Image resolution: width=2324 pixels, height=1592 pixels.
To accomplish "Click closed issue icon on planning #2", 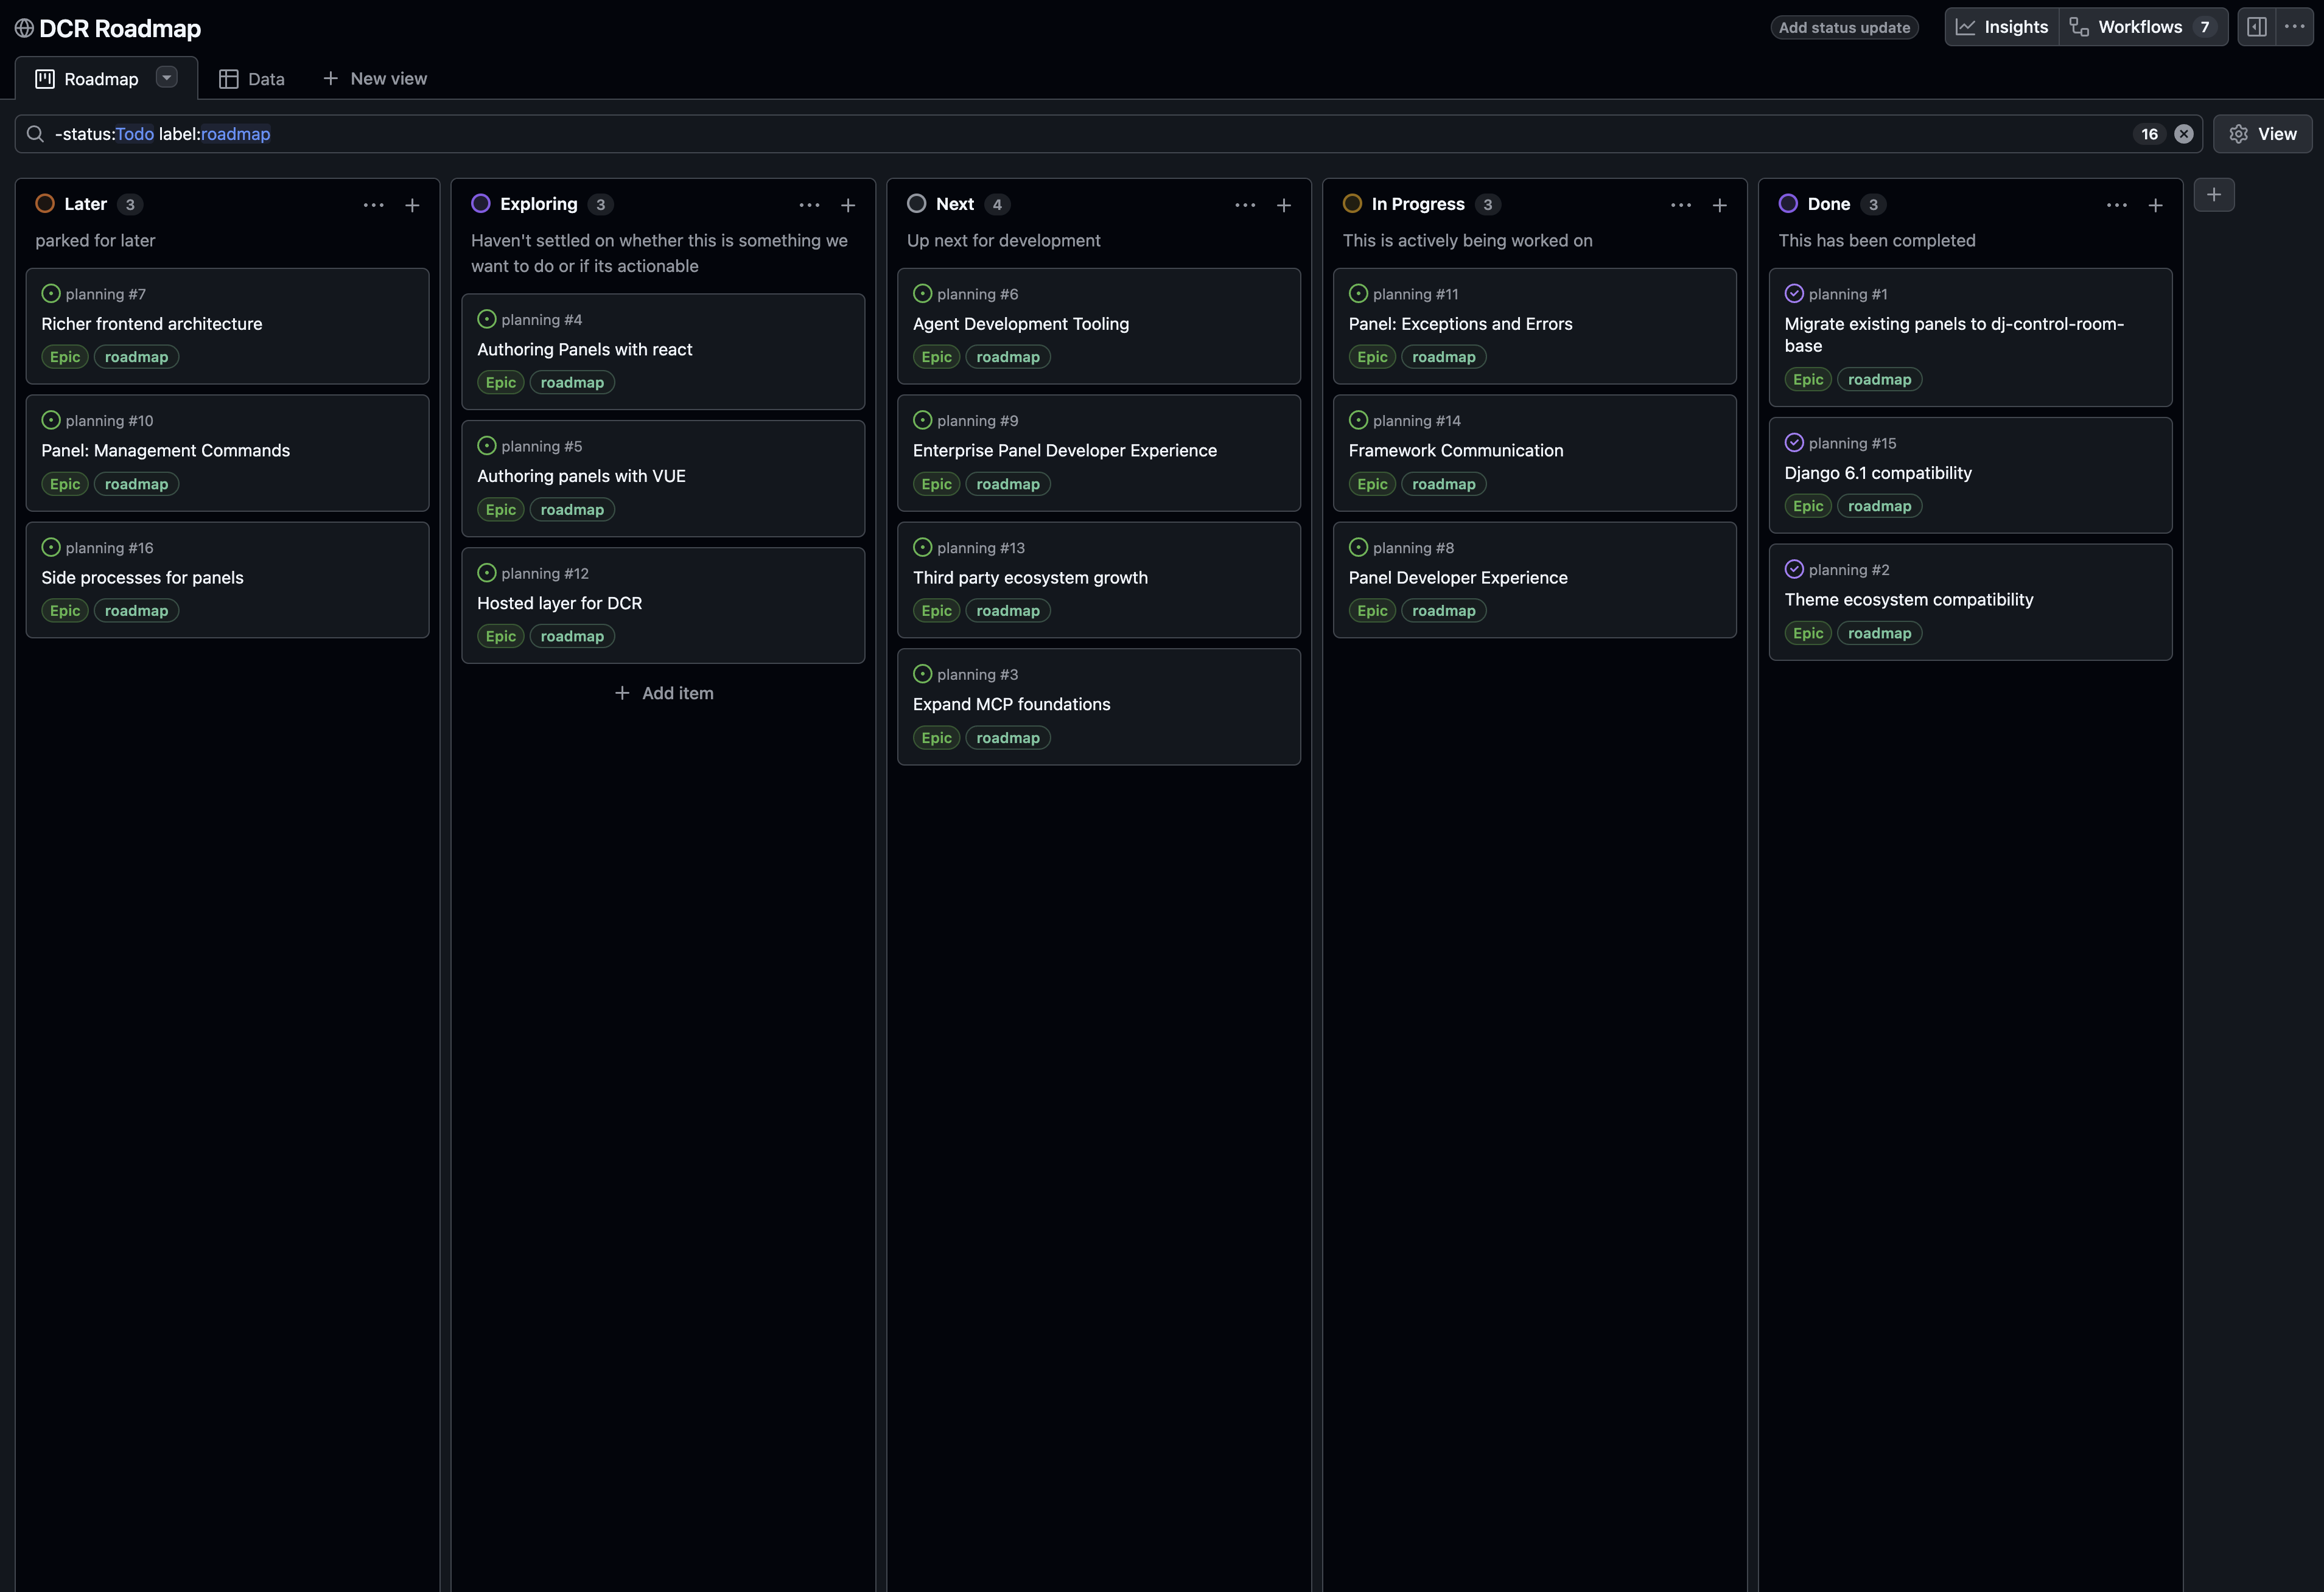I will 1795,569.
